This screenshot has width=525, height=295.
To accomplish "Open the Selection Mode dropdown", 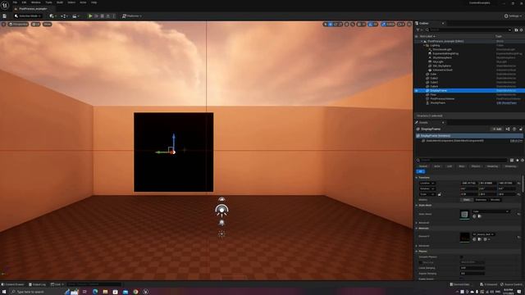I will pyautogui.click(x=28, y=16).
